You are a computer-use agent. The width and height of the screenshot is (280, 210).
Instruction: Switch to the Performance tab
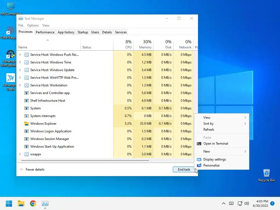coord(45,32)
